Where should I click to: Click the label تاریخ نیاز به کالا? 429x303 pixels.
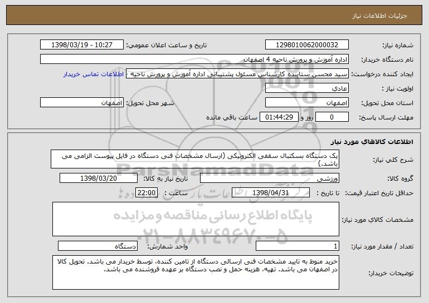tap(165, 179)
